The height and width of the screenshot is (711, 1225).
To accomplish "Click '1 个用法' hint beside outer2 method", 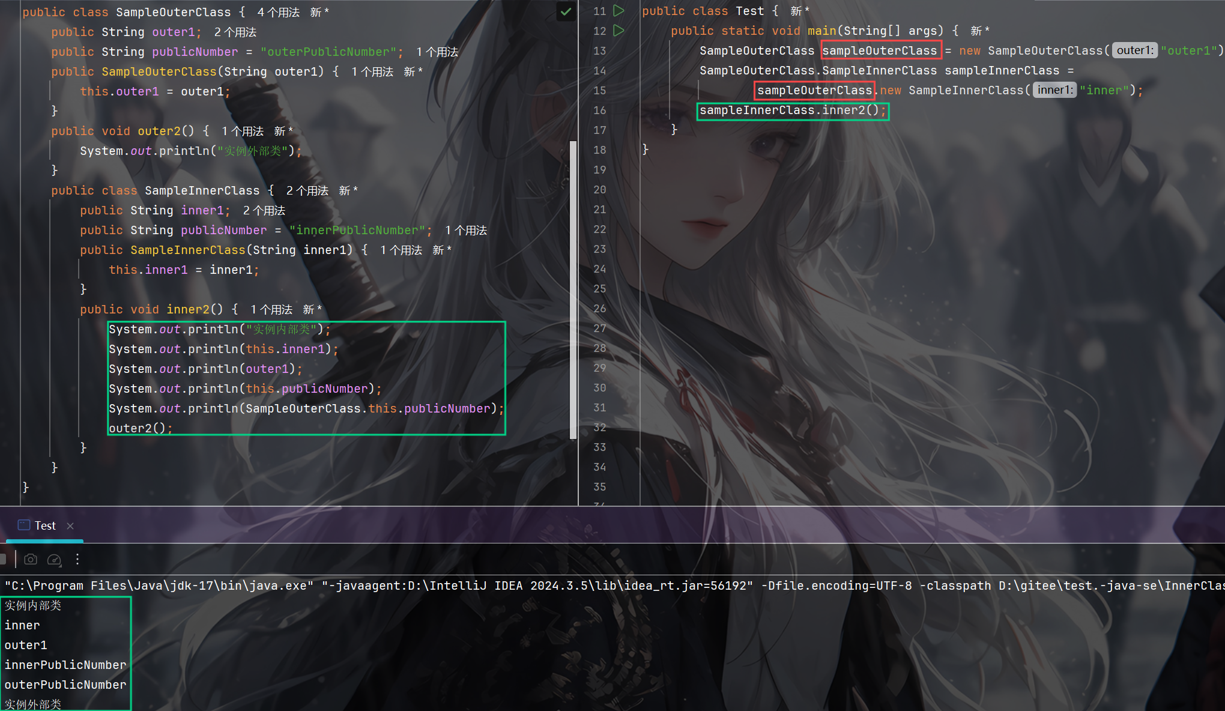I will tap(242, 131).
